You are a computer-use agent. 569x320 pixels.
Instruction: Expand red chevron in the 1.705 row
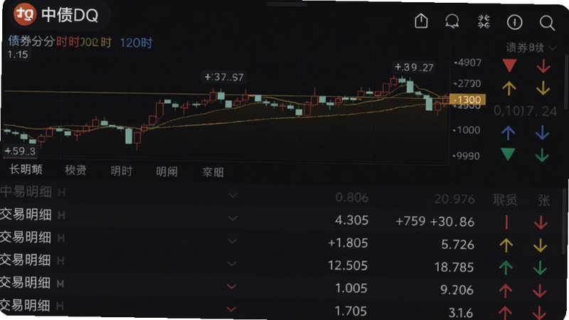click(231, 309)
